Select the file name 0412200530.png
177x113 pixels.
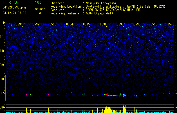click(x=14, y=7)
